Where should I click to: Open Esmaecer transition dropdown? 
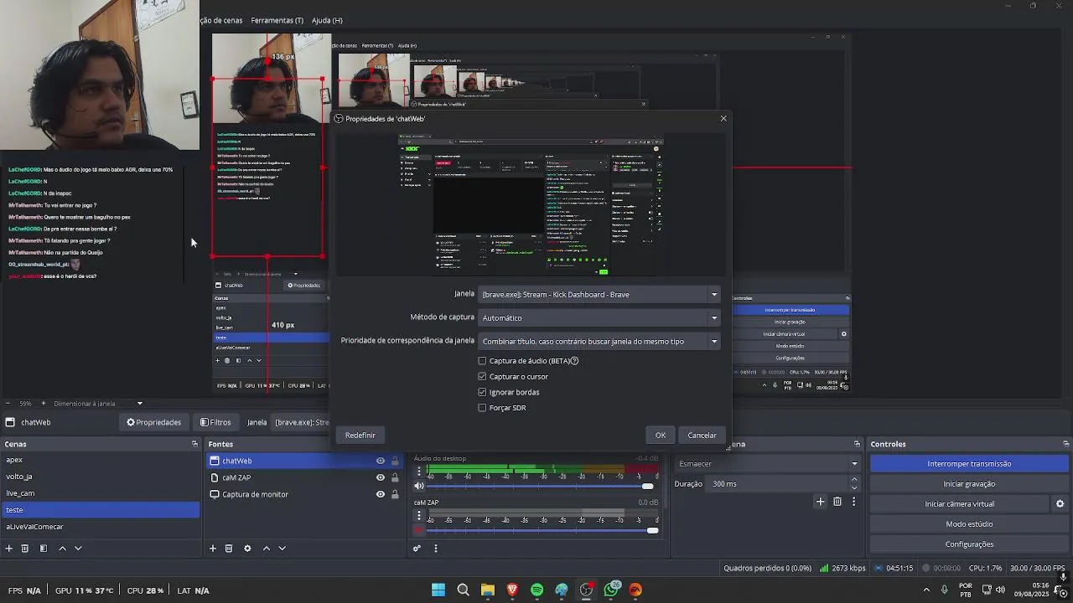click(x=769, y=464)
